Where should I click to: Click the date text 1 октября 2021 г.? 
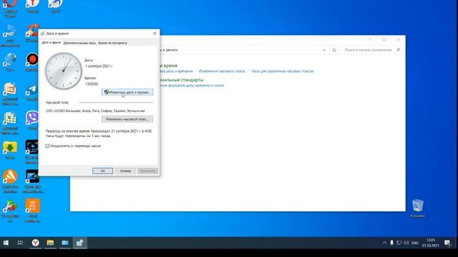[99, 66]
